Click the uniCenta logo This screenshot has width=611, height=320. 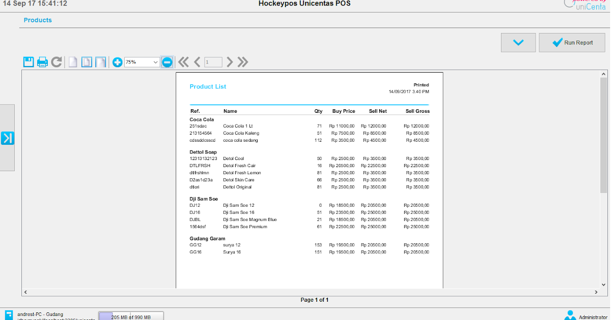586,4
